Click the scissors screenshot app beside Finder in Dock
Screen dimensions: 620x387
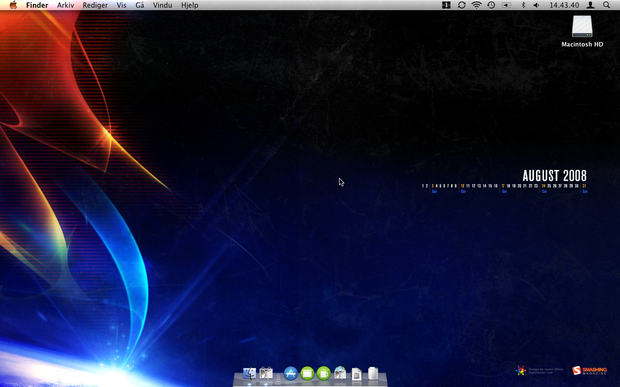266,373
